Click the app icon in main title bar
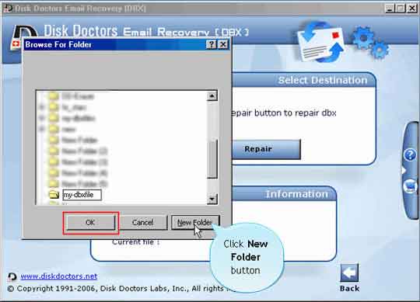This screenshot has height=302, width=420. pyautogui.click(x=8, y=8)
